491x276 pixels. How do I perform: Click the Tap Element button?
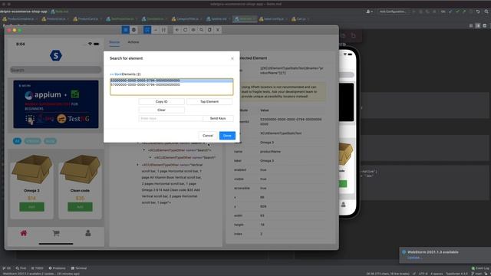click(209, 102)
